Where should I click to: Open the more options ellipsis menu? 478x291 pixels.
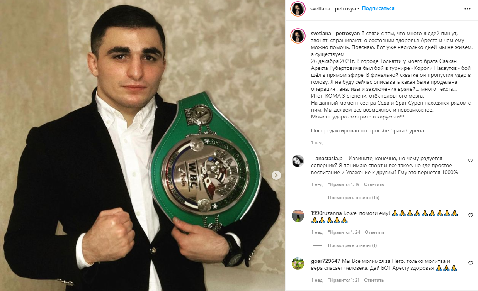click(467, 8)
